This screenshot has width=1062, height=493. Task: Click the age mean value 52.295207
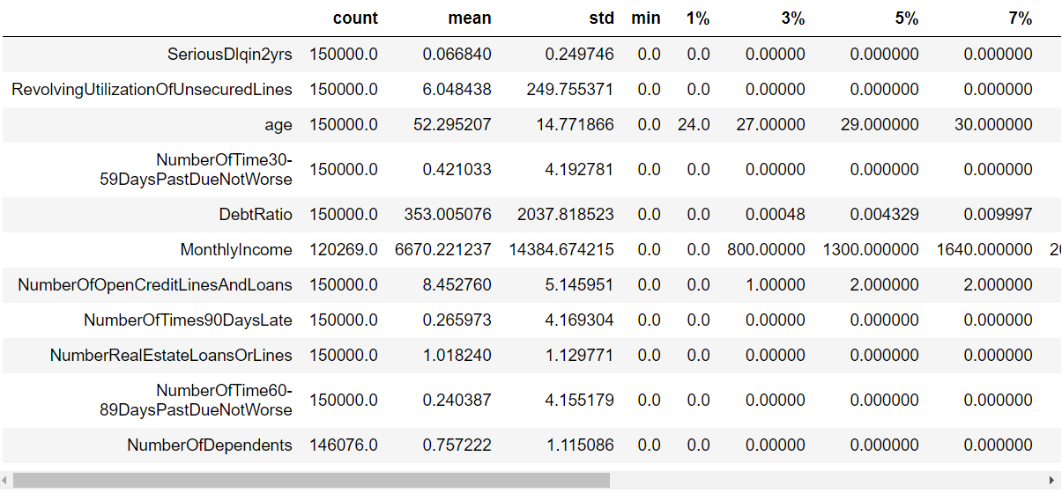453,125
